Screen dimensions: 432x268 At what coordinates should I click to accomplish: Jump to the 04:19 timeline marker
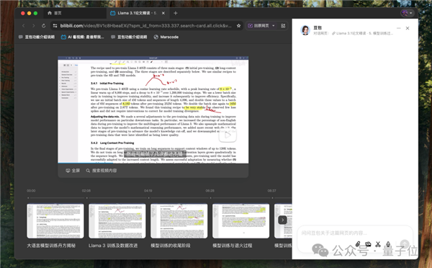click(148, 191)
